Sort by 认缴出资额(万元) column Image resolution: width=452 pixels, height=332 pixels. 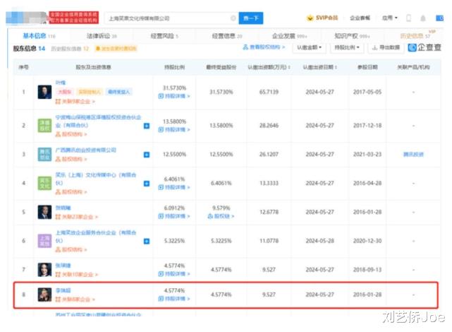[x=269, y=67]
